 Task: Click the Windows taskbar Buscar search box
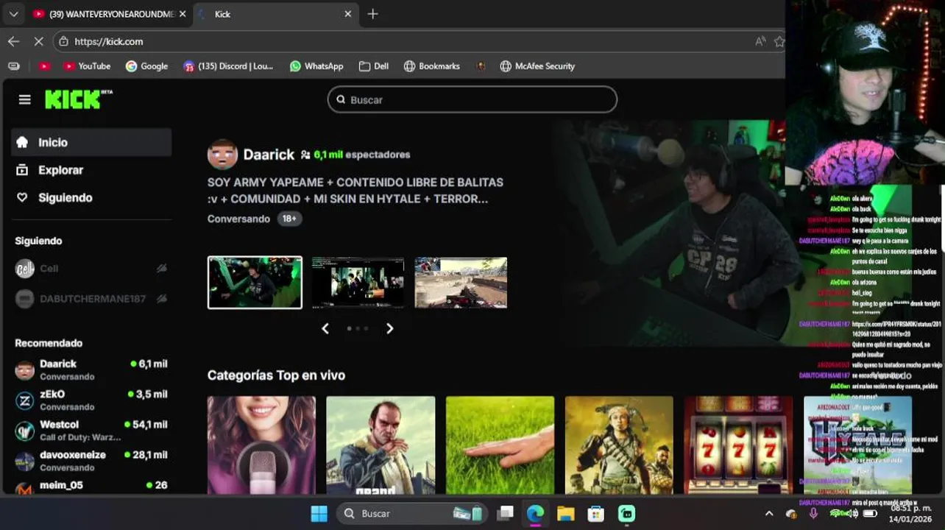click(412, 513)
